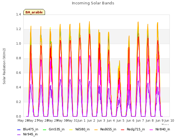This screenshot has height=140, width=187.
Task: Click the low Jun 5 peak in the plot
Action: point(120,61)
